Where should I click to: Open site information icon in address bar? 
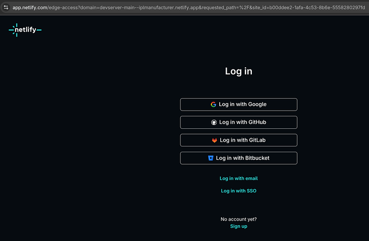tap(6, 7)
